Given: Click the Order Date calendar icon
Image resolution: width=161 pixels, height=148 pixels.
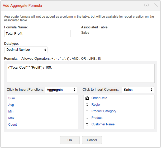Looking at the screenshot, I should [87, 98].
